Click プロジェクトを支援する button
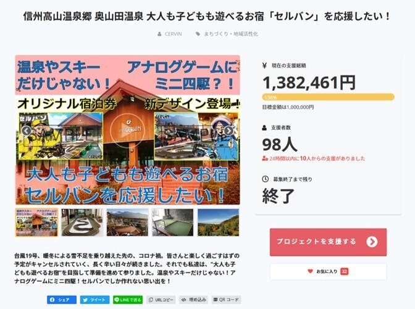The image size is (415, 309). 328,242
